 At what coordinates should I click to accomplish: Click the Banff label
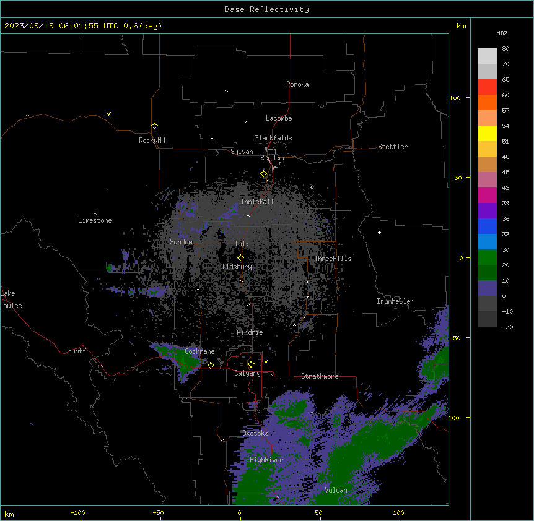[77, 351]
